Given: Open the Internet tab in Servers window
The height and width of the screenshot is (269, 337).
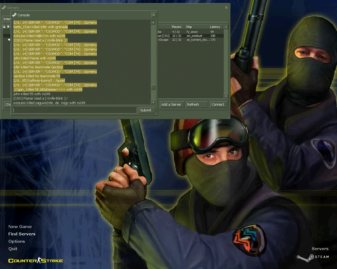Looking at the screenshot, I should (x=7, y=19).
